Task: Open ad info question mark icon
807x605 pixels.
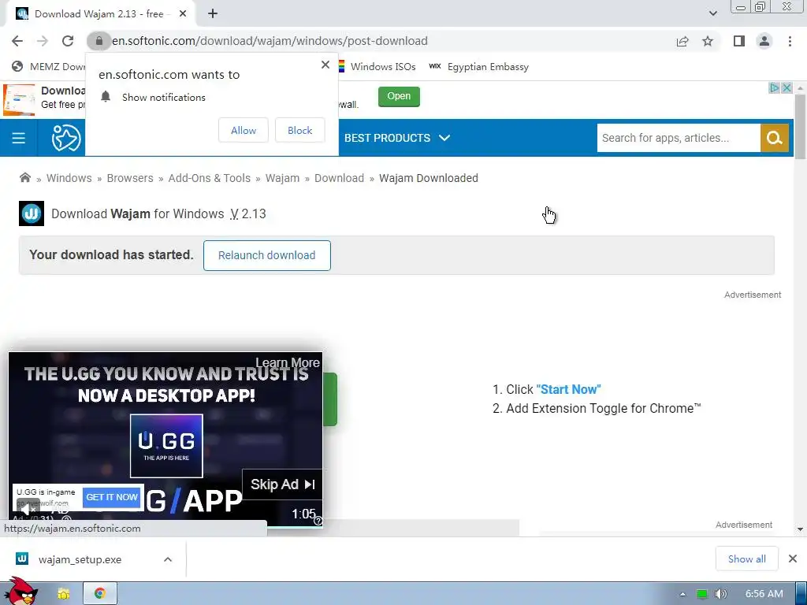Action: 318,521
